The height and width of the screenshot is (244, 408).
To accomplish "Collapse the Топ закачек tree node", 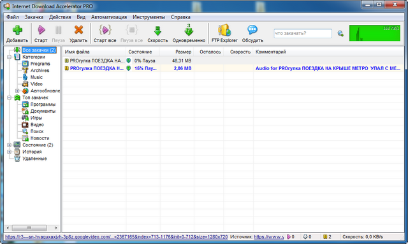I will click(x=9, y=97).
